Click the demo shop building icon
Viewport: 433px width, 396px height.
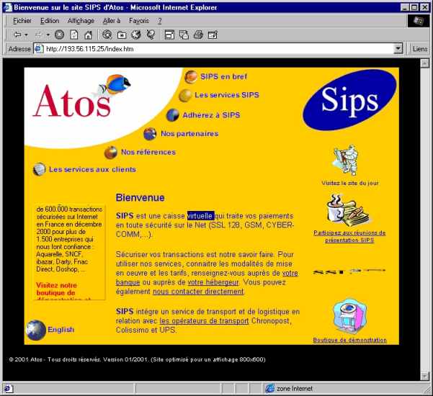click(350, 316)
